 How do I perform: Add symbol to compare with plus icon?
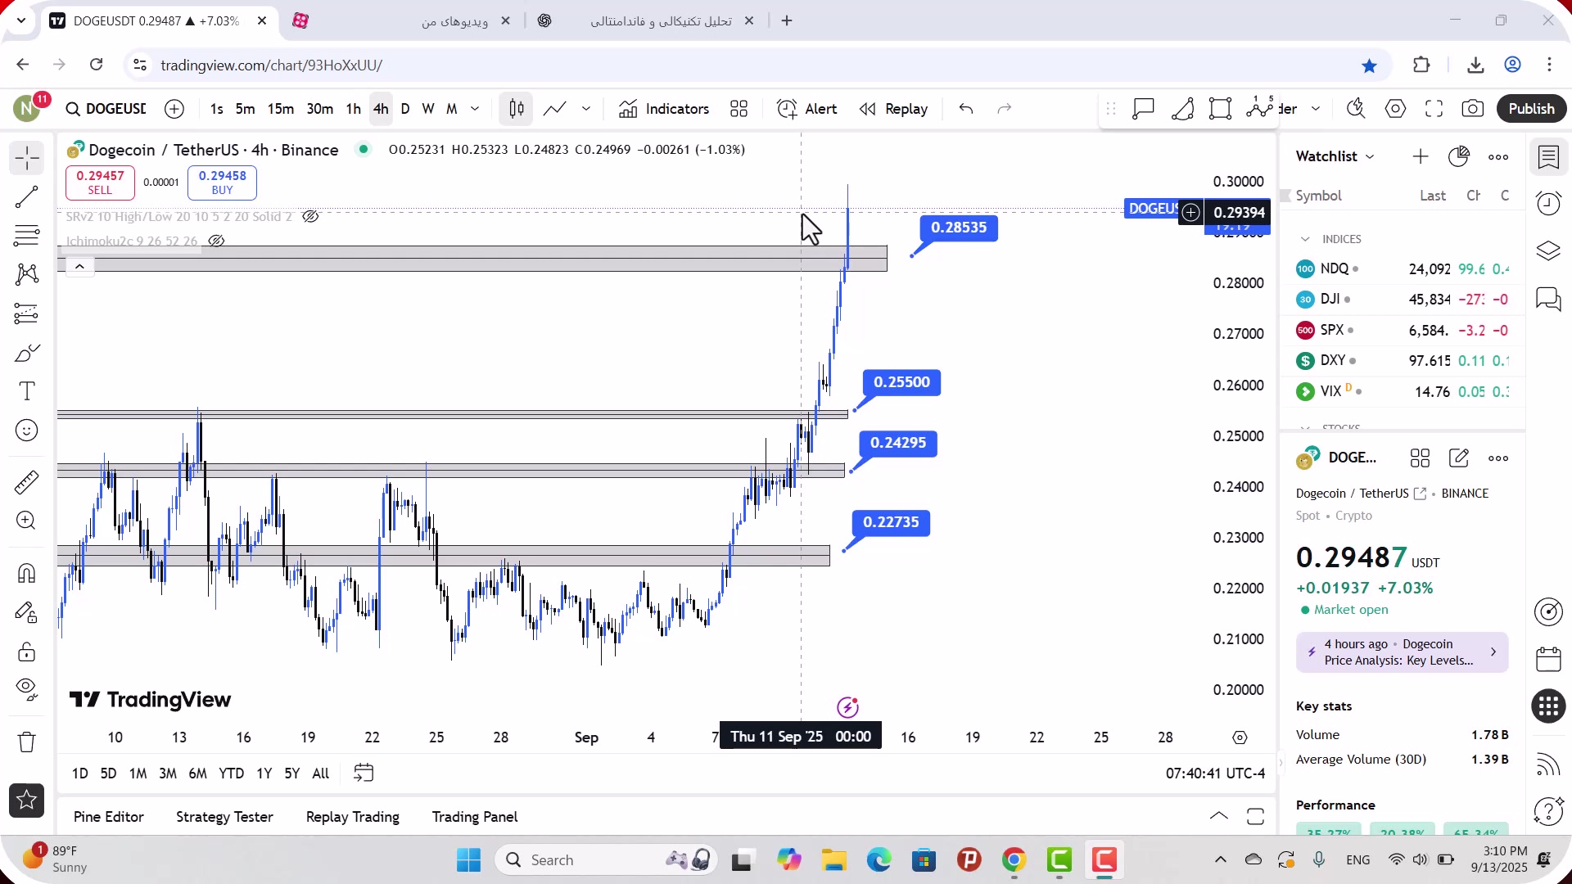click(174, 109)
